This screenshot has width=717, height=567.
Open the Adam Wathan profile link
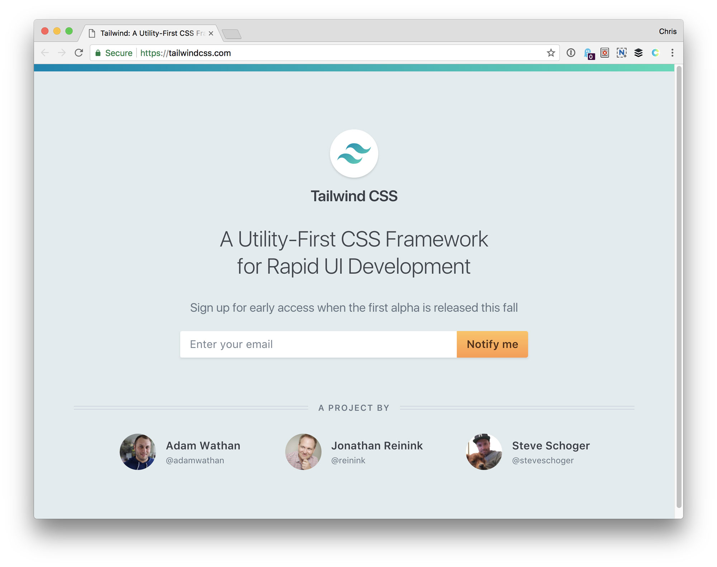point(203,445)
